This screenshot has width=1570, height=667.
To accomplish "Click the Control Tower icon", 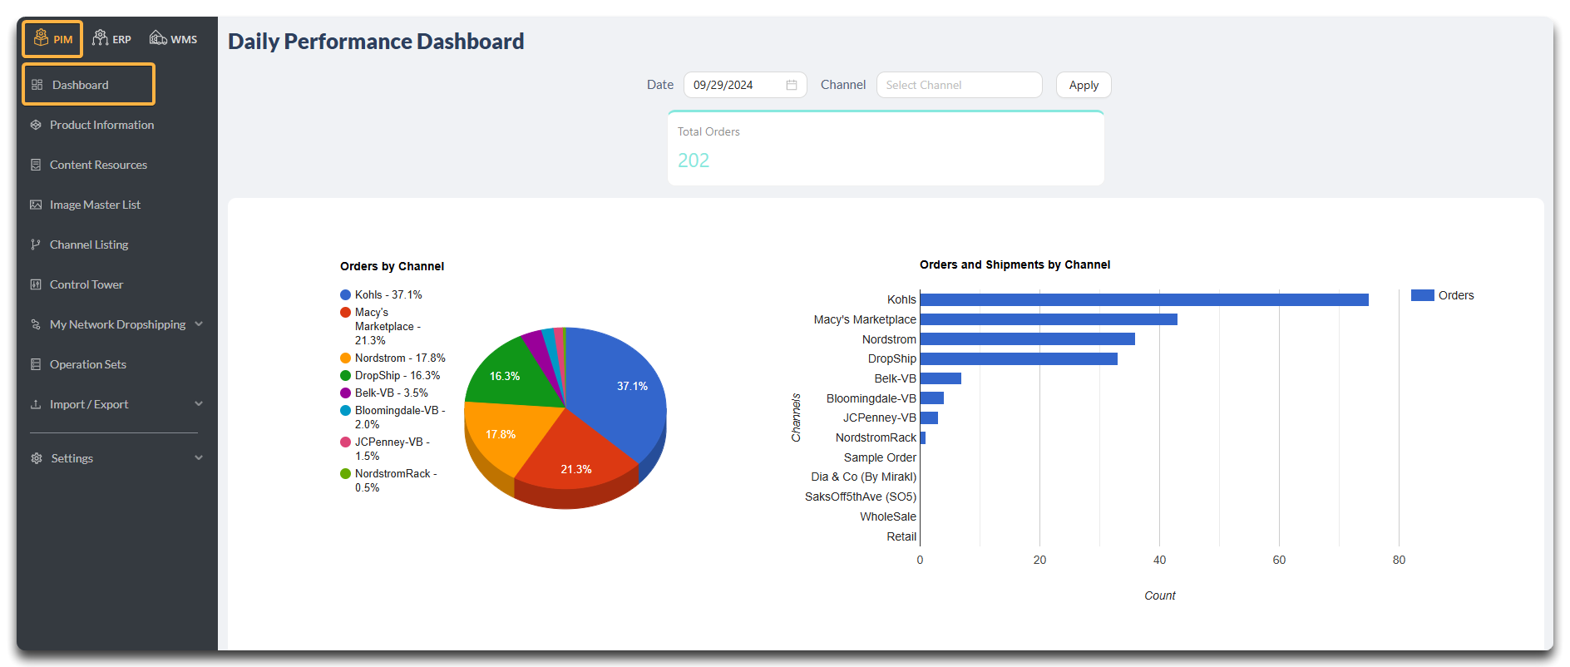I will point(36,284).
